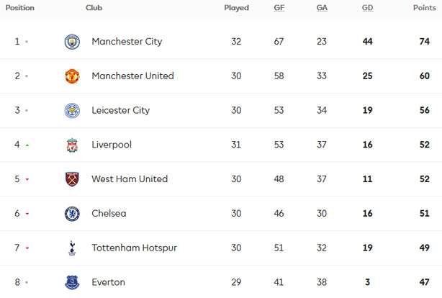
Task: Open the Tottenham Hotspur club link
Action: coord(134,248)
